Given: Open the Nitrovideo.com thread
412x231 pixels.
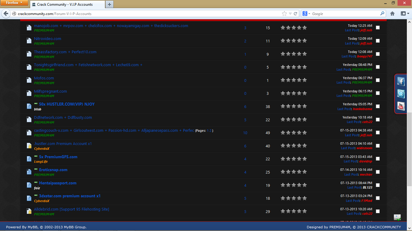Looking at the screenshot, I should [48, 38].
